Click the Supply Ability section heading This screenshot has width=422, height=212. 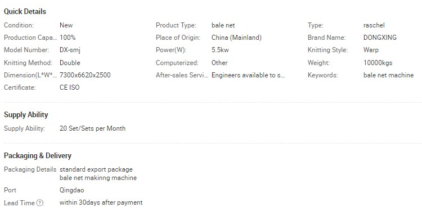(26, 115)
